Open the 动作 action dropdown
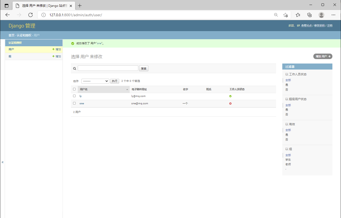341x218 pixels. pos(95,81)
